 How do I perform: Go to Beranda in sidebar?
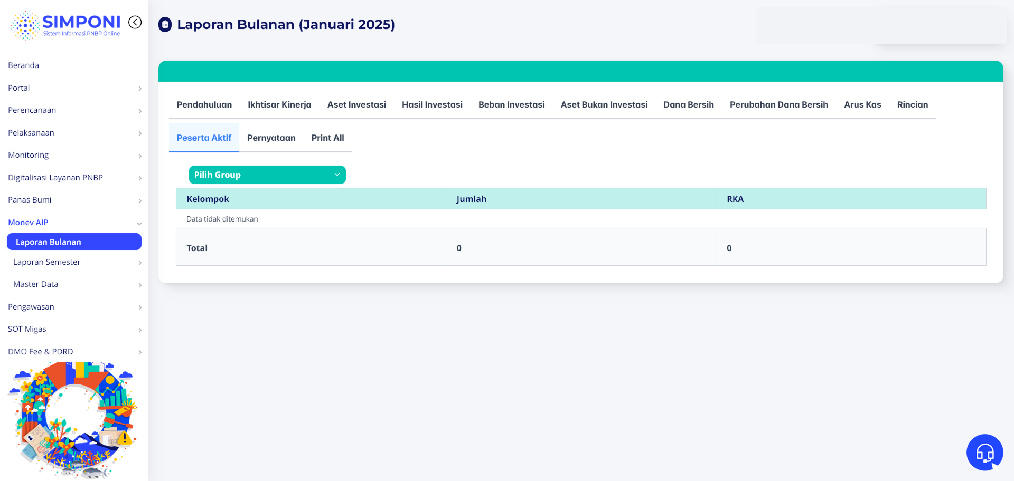(23, 65)
